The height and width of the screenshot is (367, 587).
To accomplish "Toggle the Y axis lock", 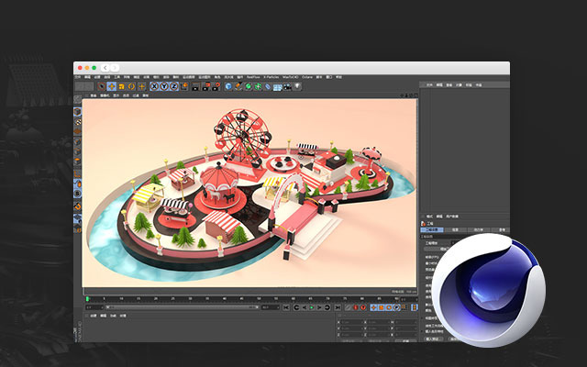I will click(x=162, y=86).
